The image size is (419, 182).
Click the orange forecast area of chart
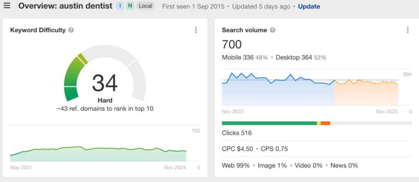(x=366, y=93)
